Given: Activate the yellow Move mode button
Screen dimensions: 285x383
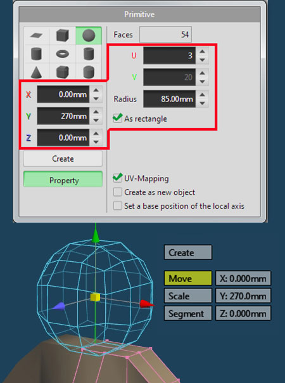Looking at the screenshot, I should point(188,278).
